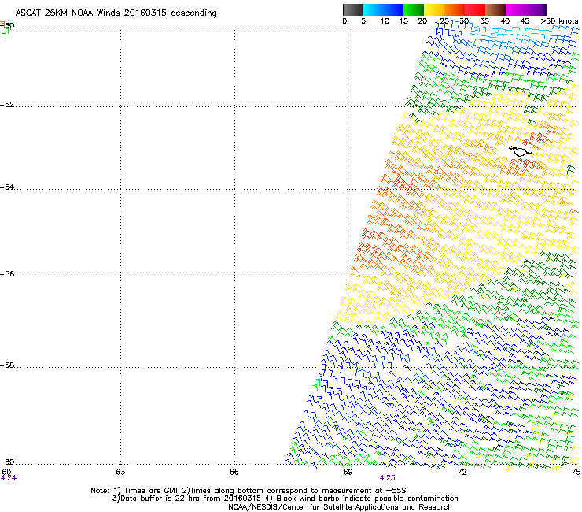Click the '>50 knots' legend label
This screenshot has width=582, height=512.
pyautogui.click(x=559, y=21)
